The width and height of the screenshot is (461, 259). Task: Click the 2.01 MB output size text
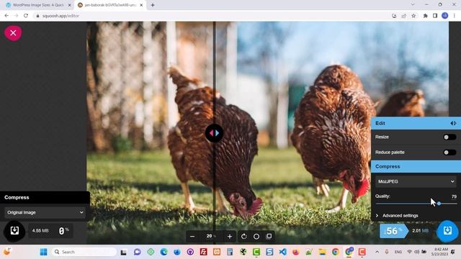(420, 231)
